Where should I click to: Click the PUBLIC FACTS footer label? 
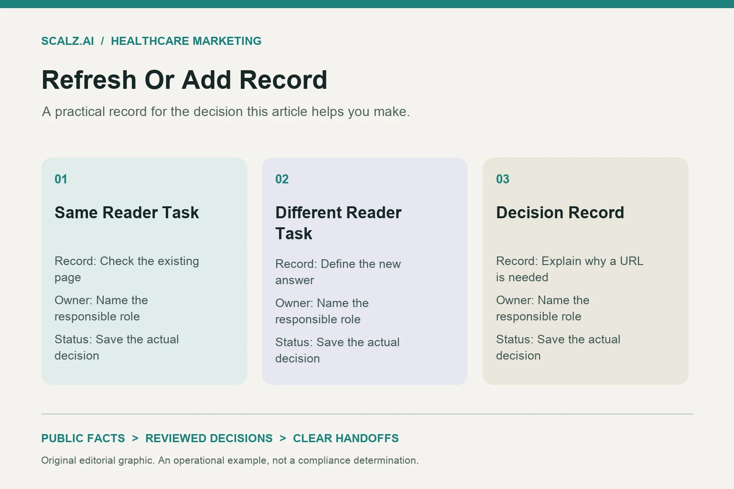click(83, 438)
